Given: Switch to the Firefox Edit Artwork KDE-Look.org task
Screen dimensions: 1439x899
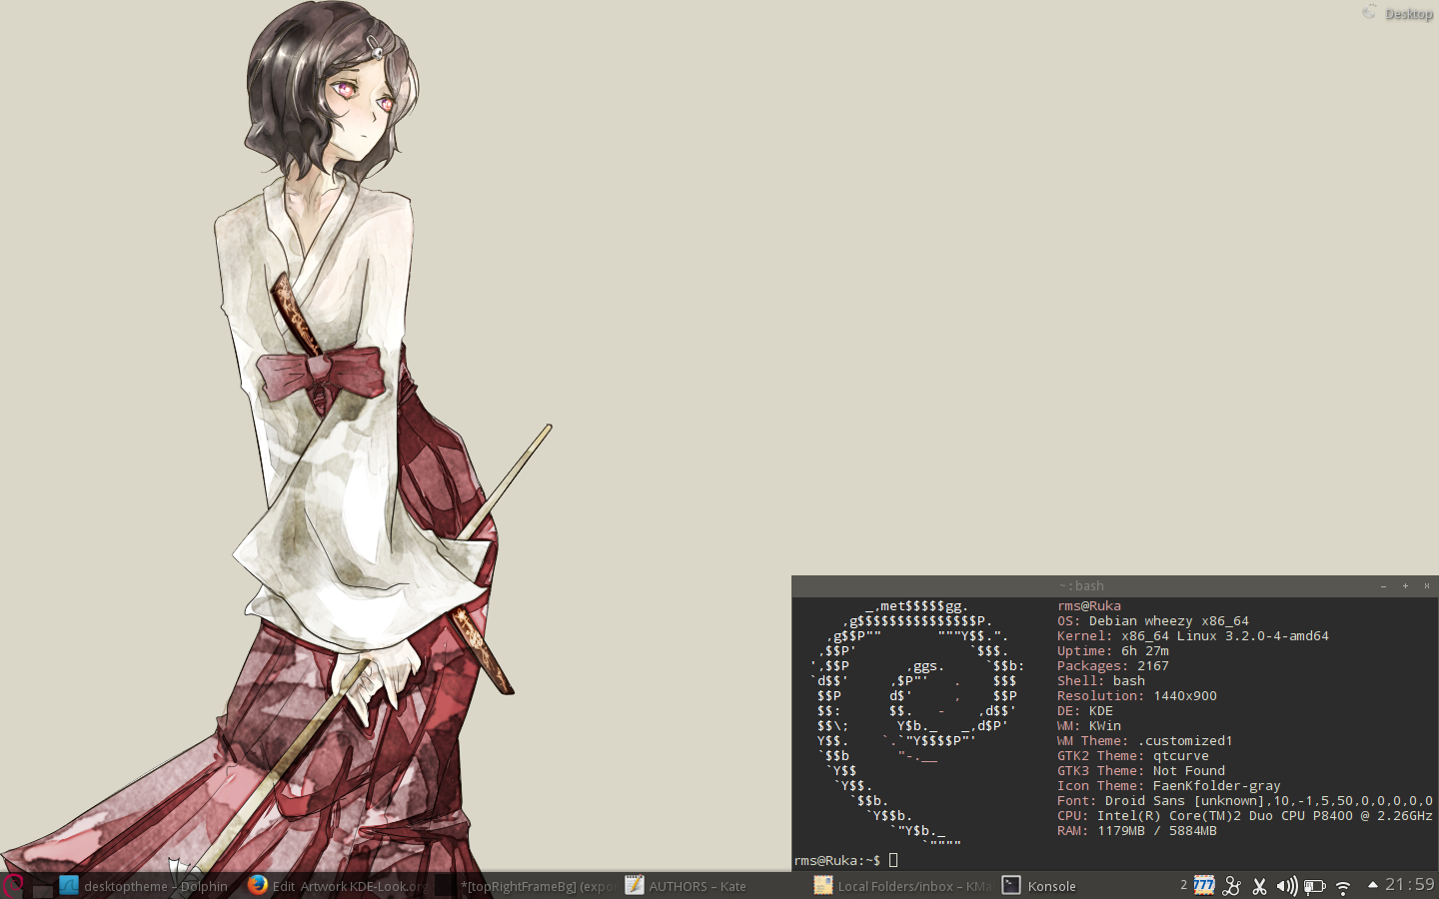Looking at the screenshot, I should click(338, 886).
